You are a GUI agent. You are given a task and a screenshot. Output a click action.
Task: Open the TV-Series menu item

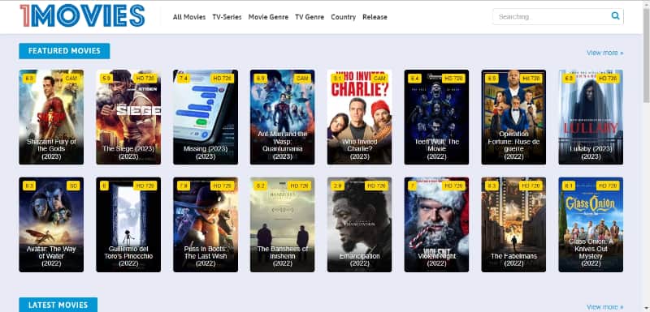(x=227, y=17)
